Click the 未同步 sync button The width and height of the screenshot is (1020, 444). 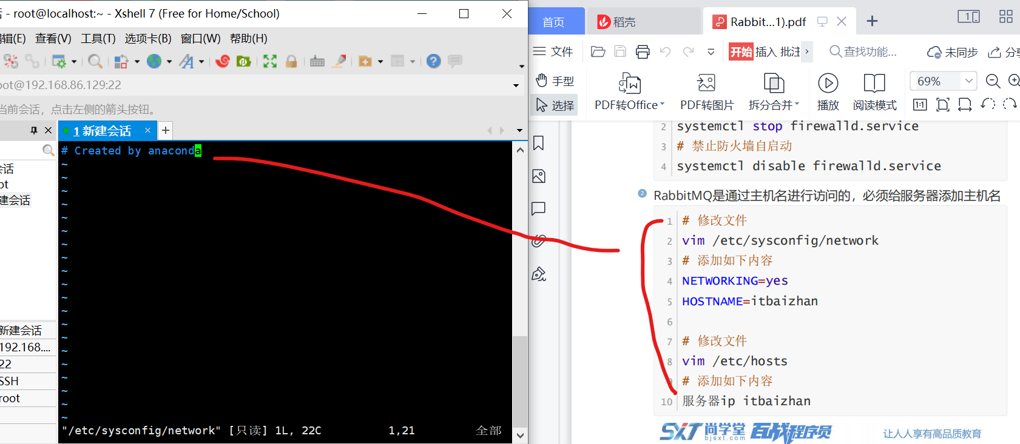(952, 53)
